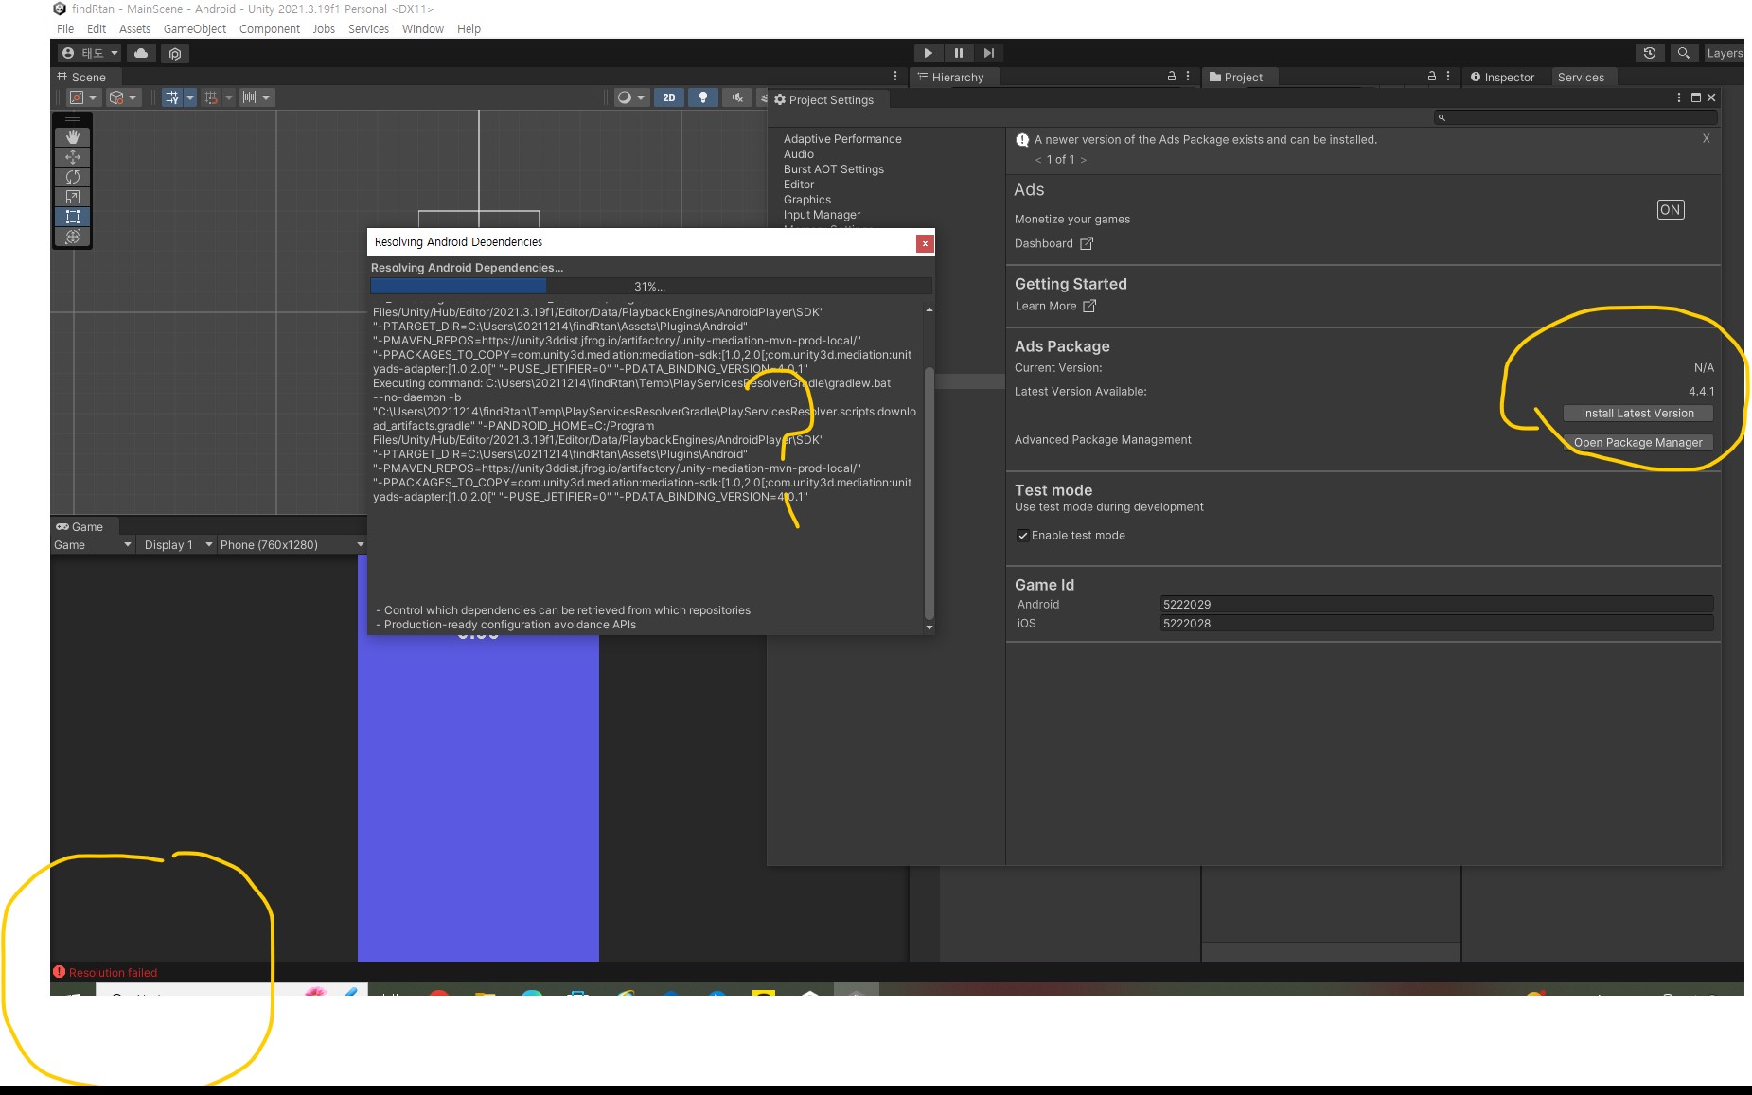Toggle grid visibility in Scene view
The width and height of the screenshot is (1752, 1095).
(171, 97)
